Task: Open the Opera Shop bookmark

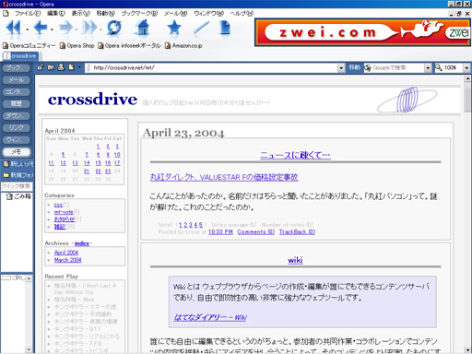Action: 77,45
